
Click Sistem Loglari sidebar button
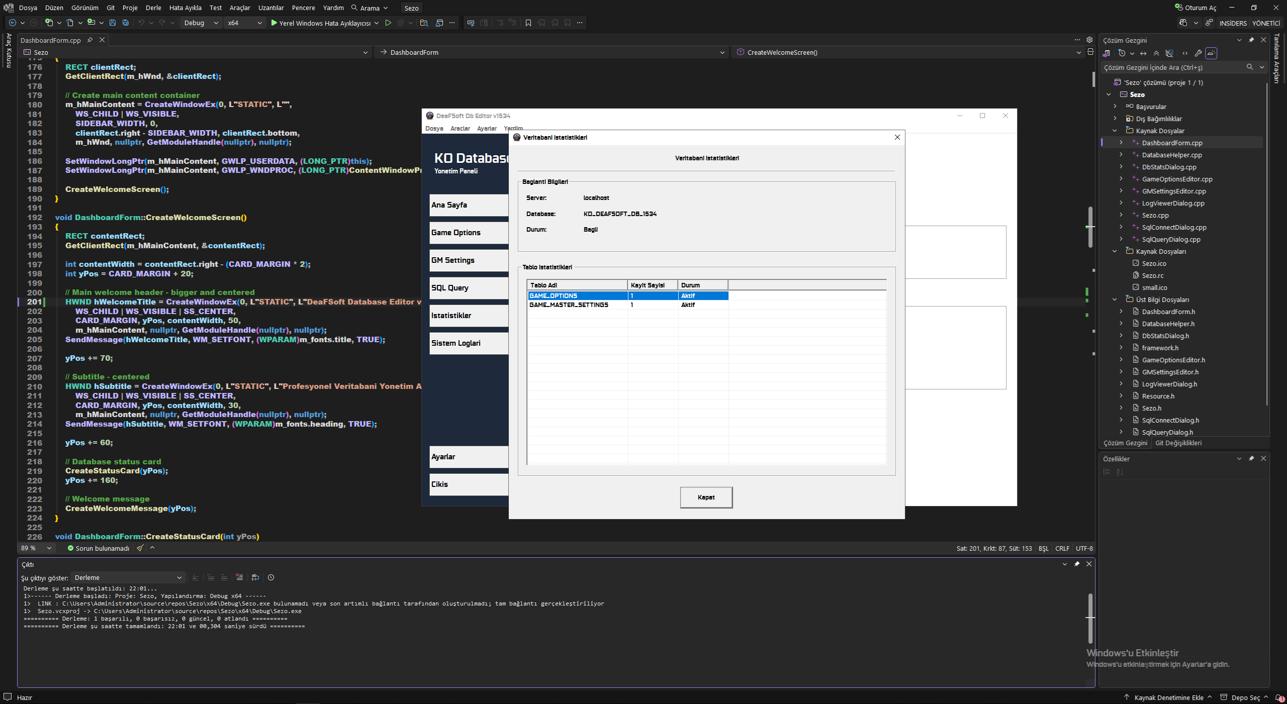click(469, 343)
